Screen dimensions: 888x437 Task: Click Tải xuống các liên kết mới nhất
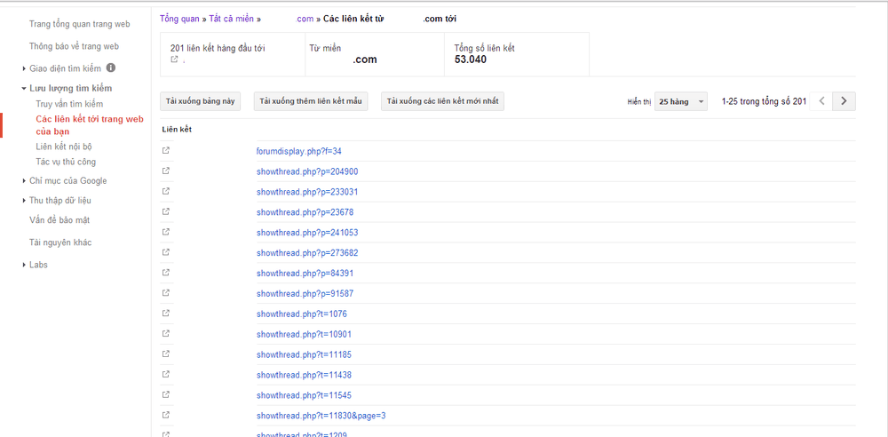coord(442,101)
